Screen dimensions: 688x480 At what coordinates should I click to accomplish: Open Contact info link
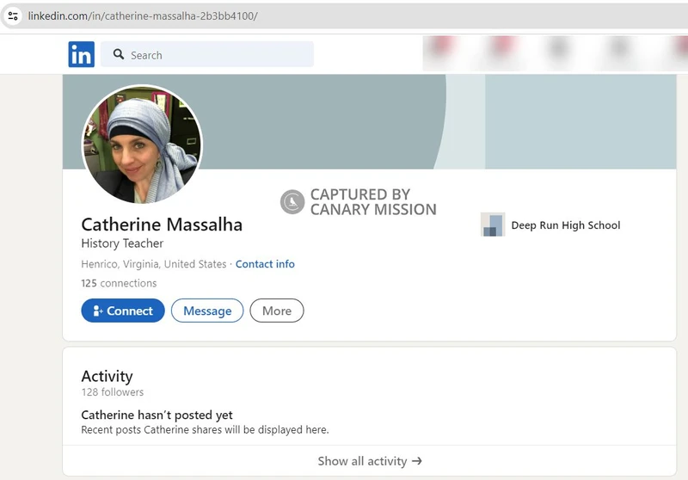(265, 264)
